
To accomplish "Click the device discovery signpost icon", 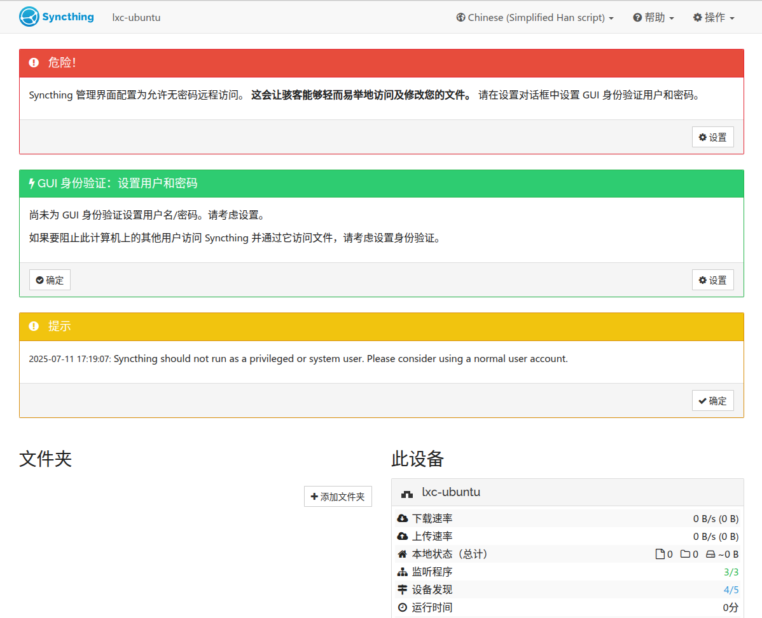I will point(402,589).
